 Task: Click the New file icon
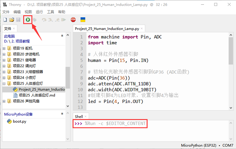(5, 20)
